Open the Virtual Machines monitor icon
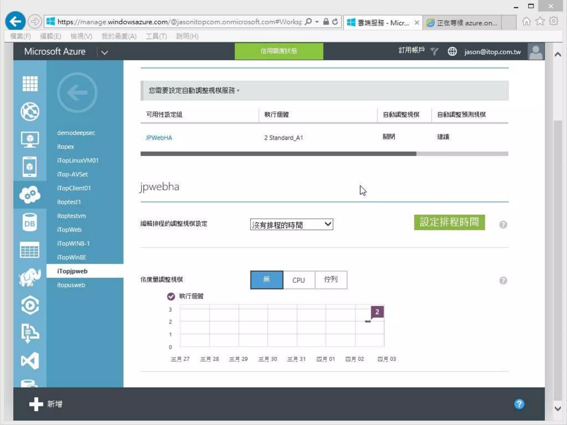567x425 pixels. 30,139
